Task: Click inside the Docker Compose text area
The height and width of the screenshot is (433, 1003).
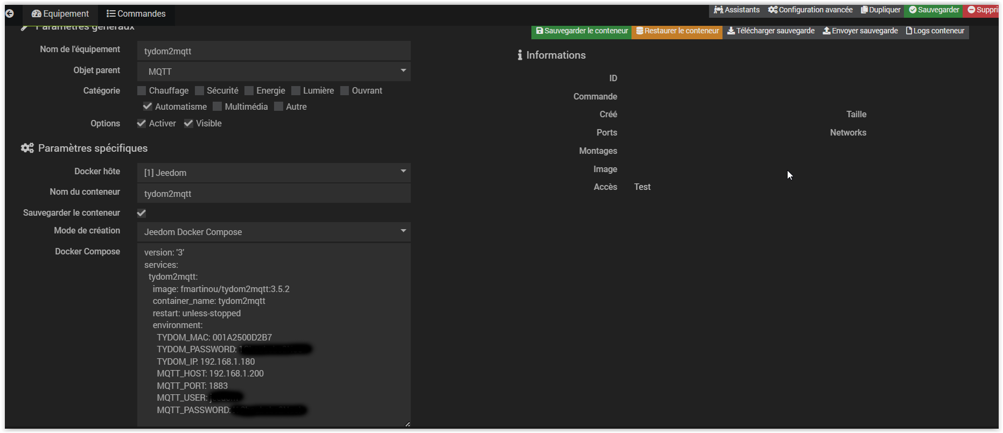Action: (274, 335)
